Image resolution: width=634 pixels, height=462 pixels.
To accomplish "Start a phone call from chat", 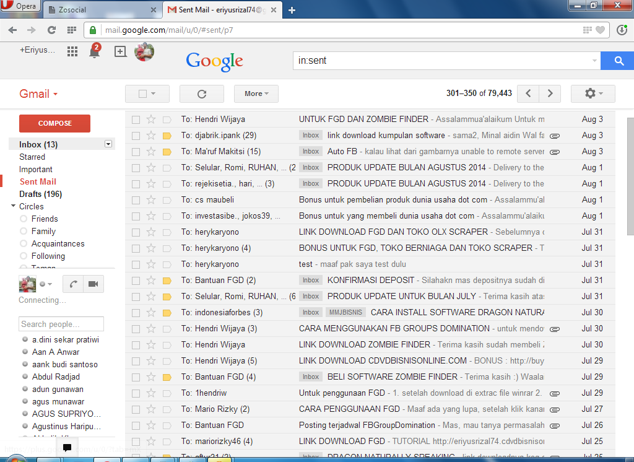I will pos(73,284).
